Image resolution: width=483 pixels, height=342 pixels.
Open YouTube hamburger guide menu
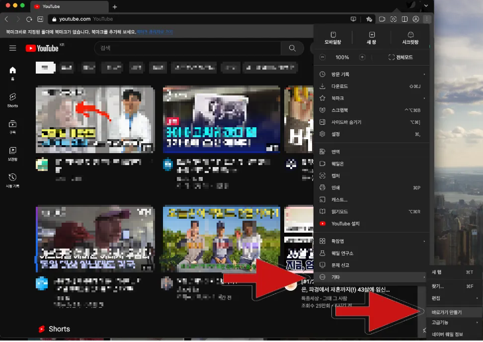coord(12,48)
